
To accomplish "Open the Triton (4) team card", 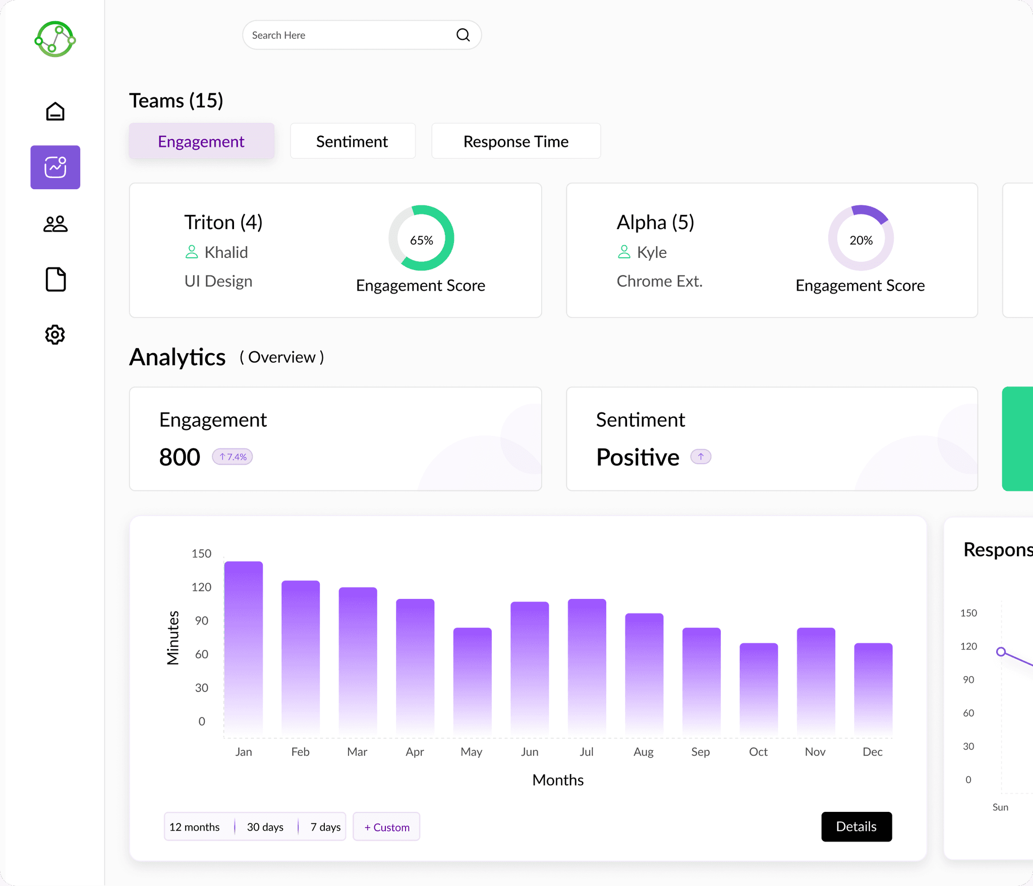I will point(335,250).
